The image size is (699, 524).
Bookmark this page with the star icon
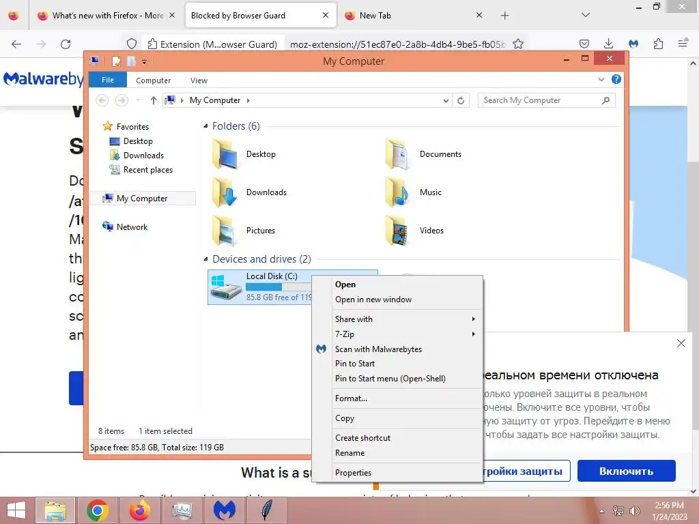point(518,44)
